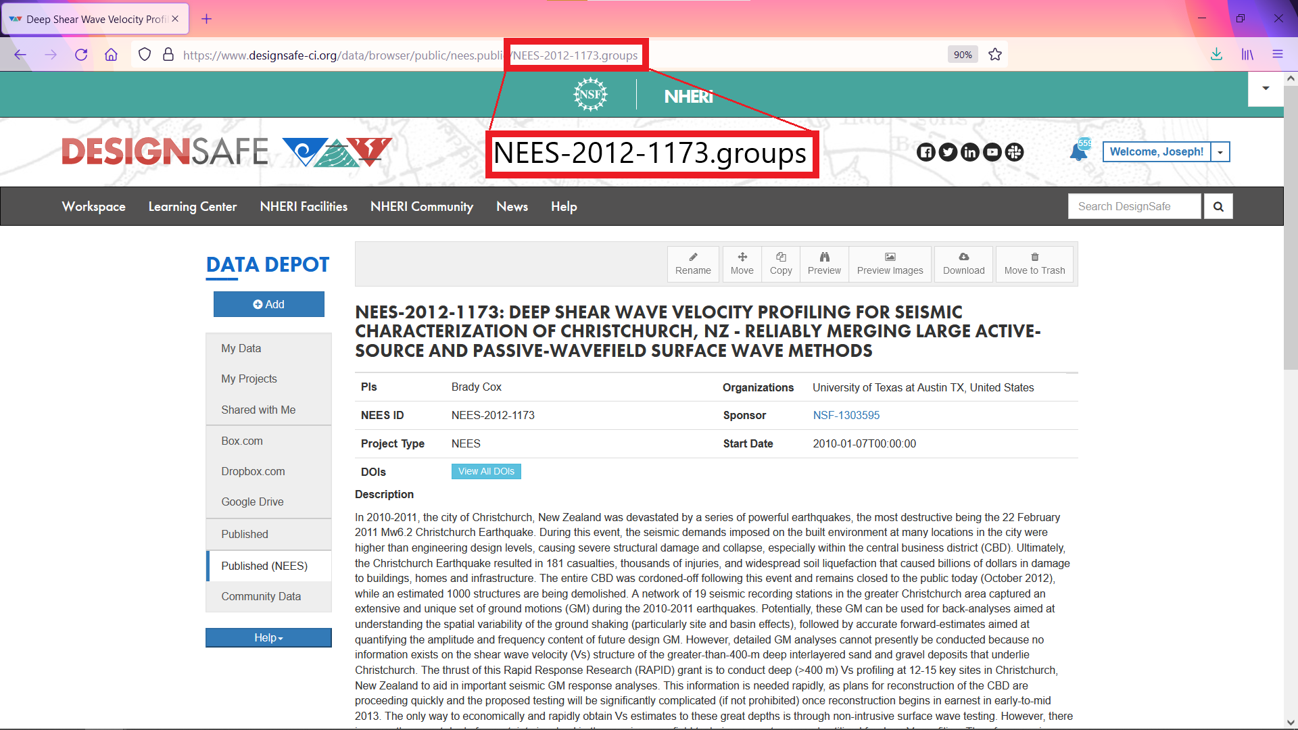This screenshot has width=1298, height=730.
Task: Click the Copy toolbar button
Action: point(781,264)
